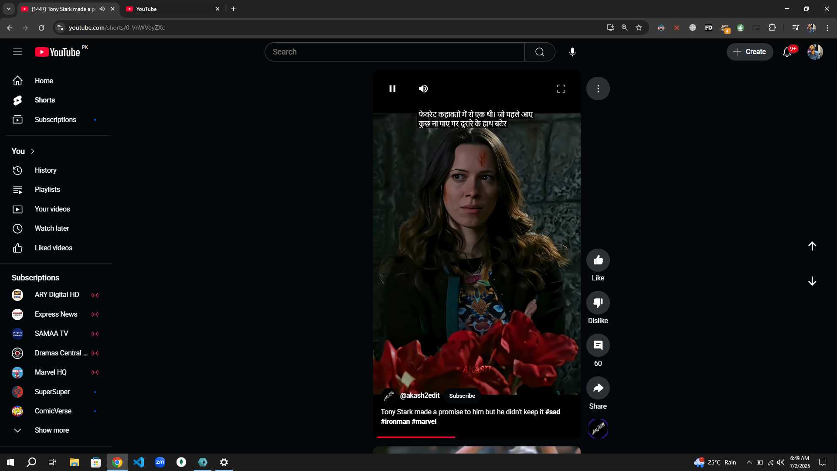Bookmark this page with the star icon

click(639, 27)
